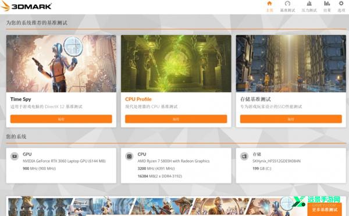Click the CPU label in system card
This screenshot has width=349, height=216.
pyautogui.click(x=142, y=154)
